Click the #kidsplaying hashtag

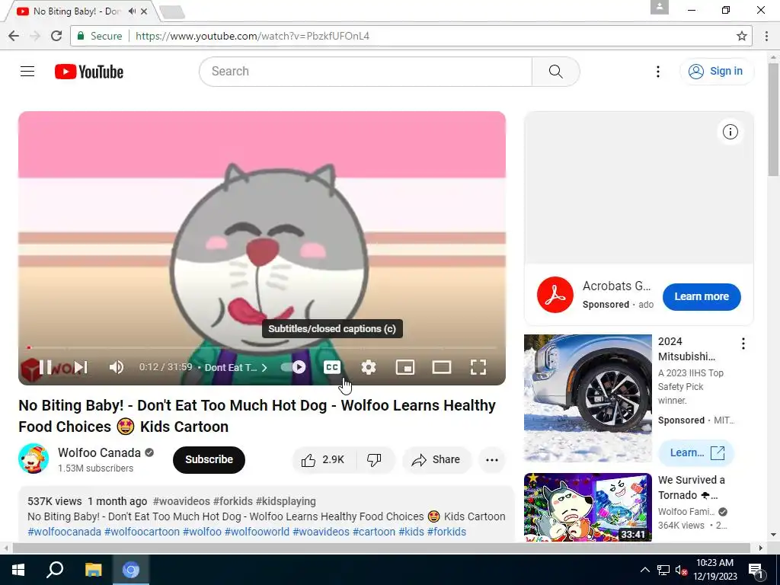(x=286, y=501)
